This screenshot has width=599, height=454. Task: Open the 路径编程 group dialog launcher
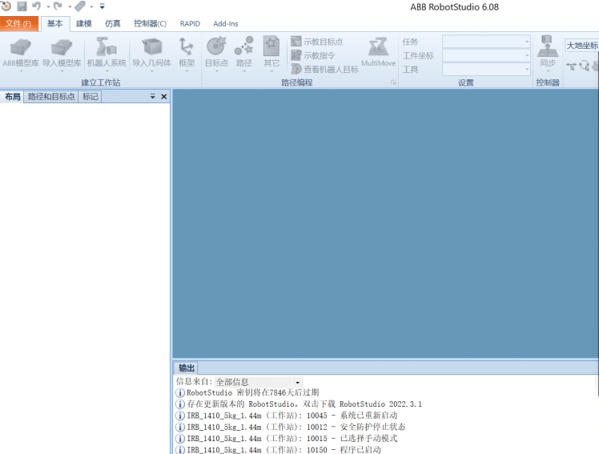(x=393, y=82)
